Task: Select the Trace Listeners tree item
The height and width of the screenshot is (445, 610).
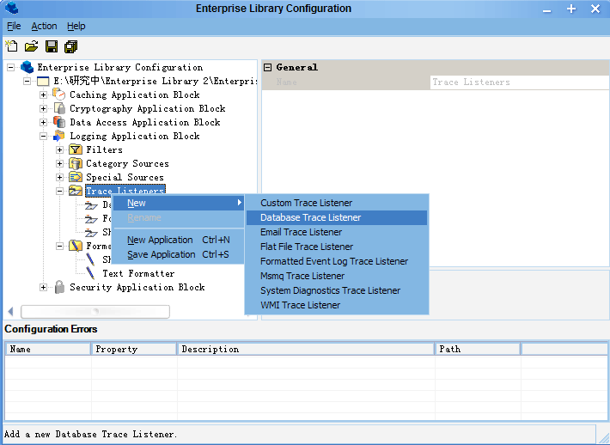Action: [x=125, y=191]
